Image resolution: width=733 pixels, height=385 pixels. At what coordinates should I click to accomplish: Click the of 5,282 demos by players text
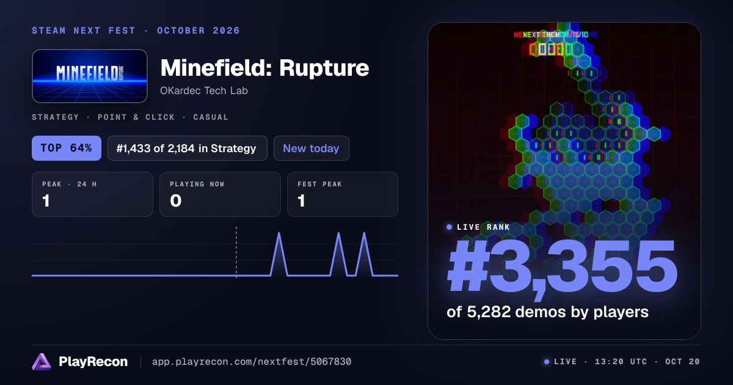[x=547, y=312]
